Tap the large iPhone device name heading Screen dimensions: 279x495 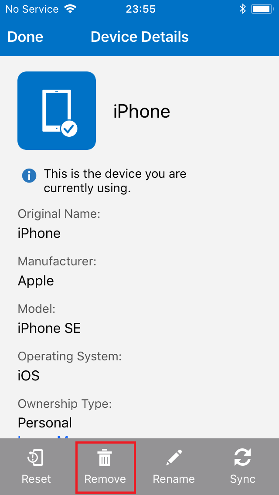[142, 111]
